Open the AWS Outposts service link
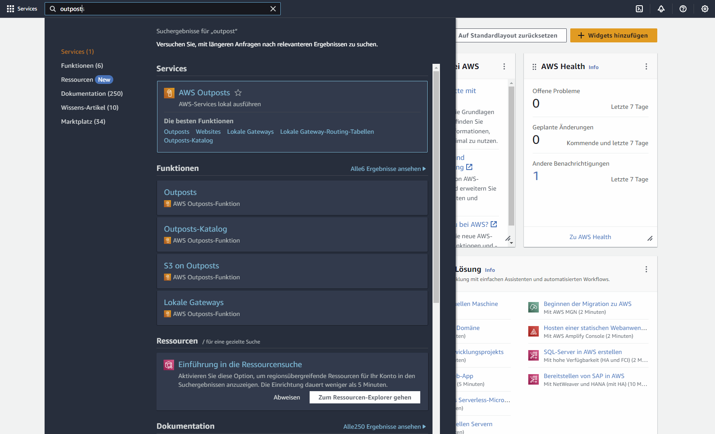The height and width of the screenshot is (434, 715). pos(204,93)
